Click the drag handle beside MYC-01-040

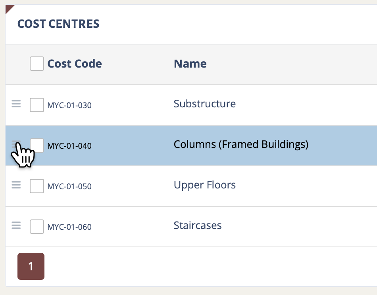16,145
